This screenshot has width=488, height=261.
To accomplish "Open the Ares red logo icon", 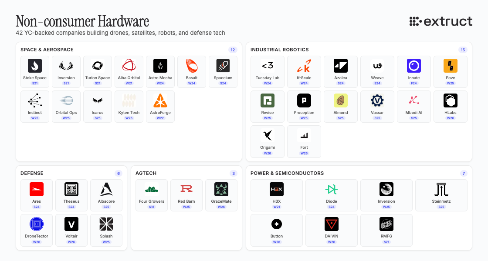I will [x=37, y=189].
